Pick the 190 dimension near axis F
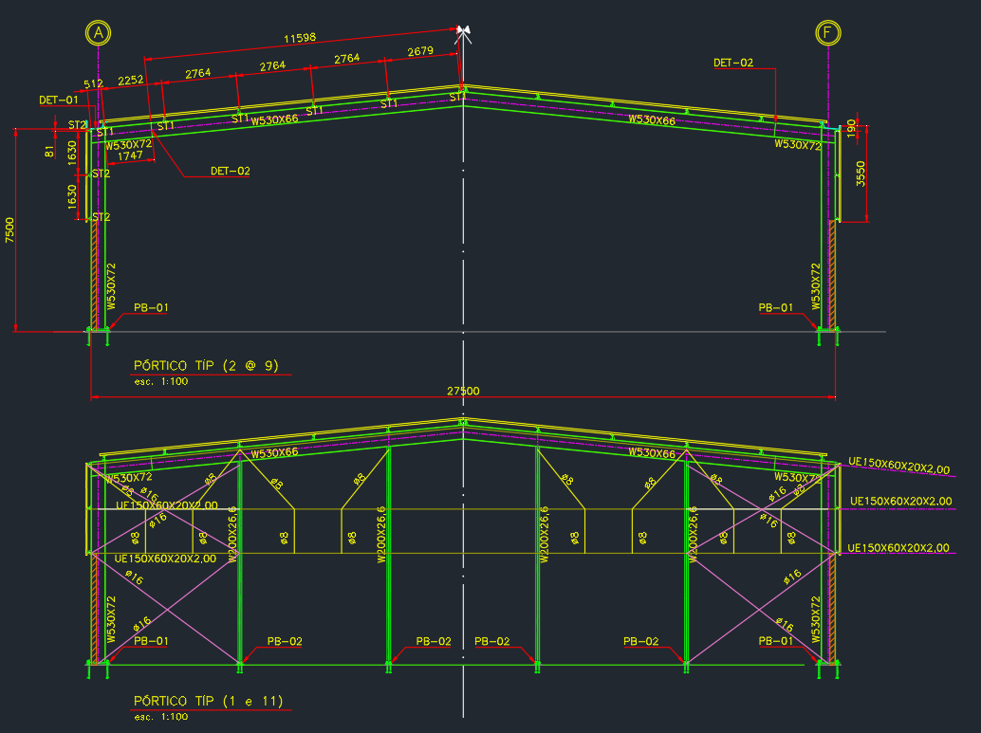 [851, 125]
